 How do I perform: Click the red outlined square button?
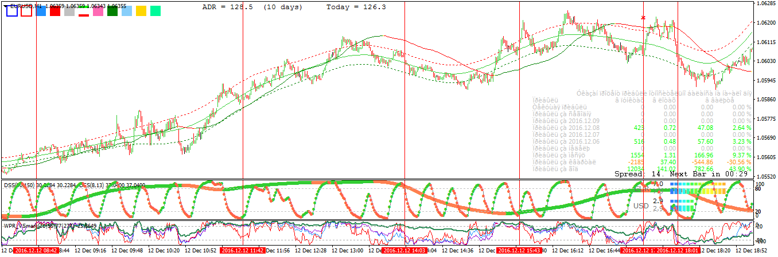point(26,11)
